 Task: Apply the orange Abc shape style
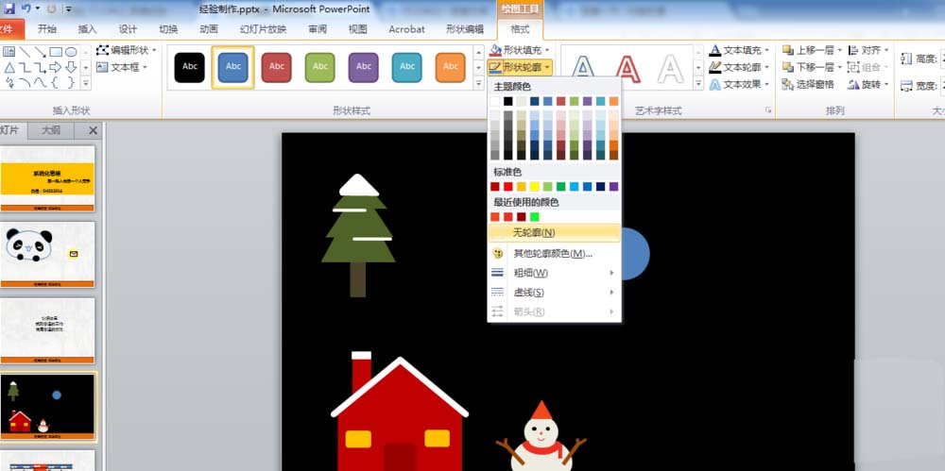coord(450,67)
